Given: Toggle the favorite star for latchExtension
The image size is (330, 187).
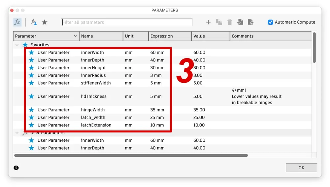Looking at the screenshot, I should click(x=31, y=125).
